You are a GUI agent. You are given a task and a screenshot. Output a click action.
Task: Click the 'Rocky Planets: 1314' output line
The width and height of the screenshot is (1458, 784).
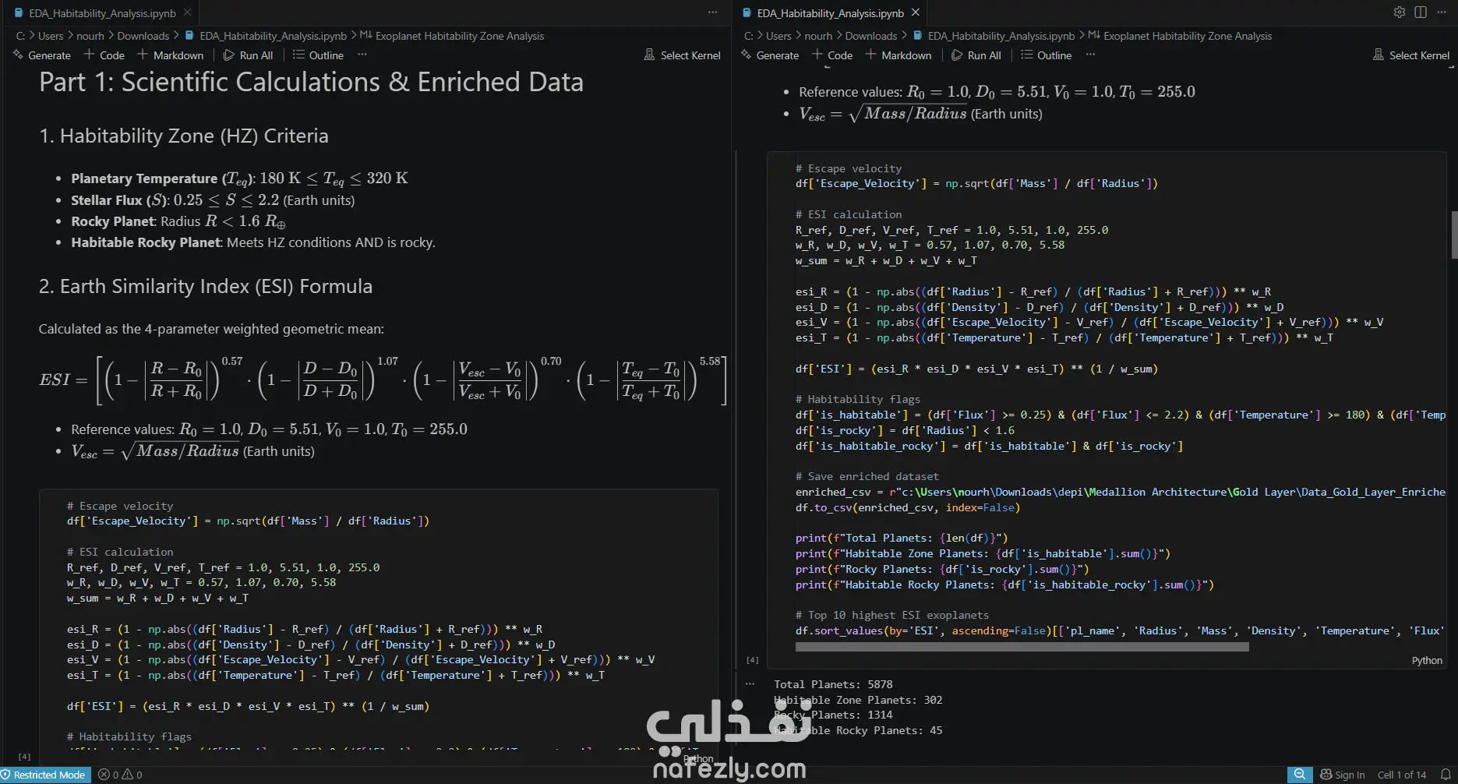(x=833, y=715)
